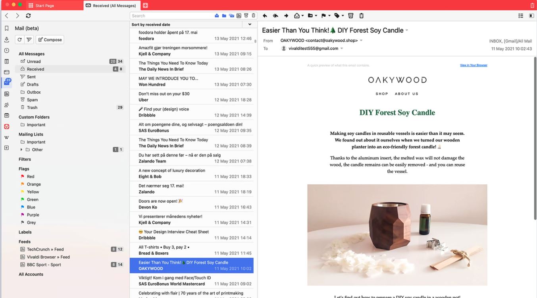The height and width of the screenshot is (298, 537).
Task: Check for new mail with refresh button
Action: pyautogui.click(x=19, y=40)
